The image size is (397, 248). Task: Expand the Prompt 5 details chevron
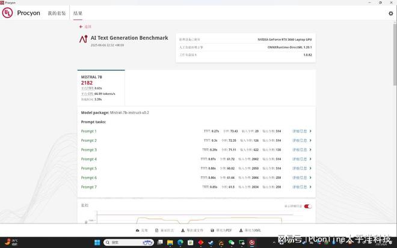tap(310, 168)
